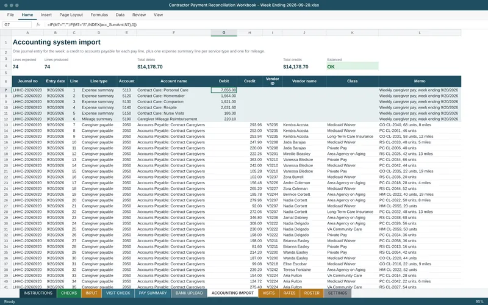Click the Credit cell 346.80
The height and width of the screenshot is (305, 488).
(249, 218)
